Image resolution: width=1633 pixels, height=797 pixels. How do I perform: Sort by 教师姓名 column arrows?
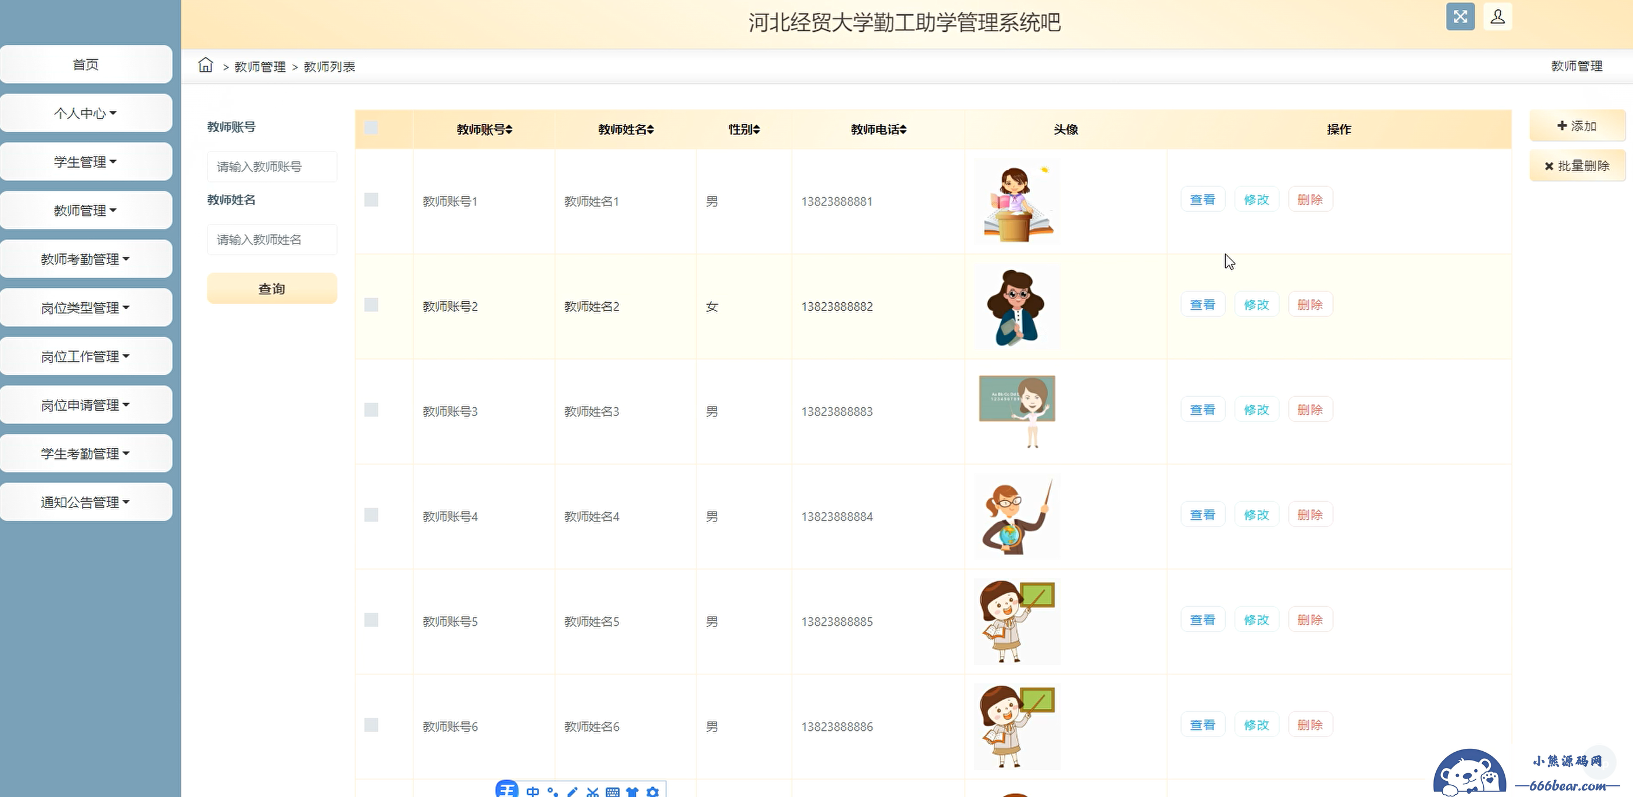650,129
